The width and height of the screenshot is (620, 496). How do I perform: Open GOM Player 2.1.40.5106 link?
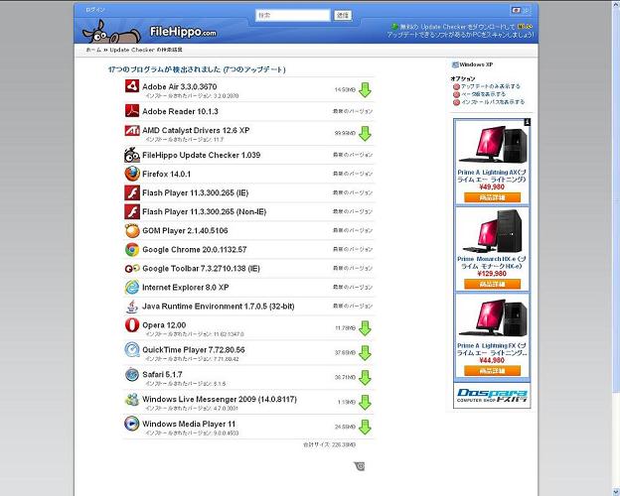tap(185, 230)
